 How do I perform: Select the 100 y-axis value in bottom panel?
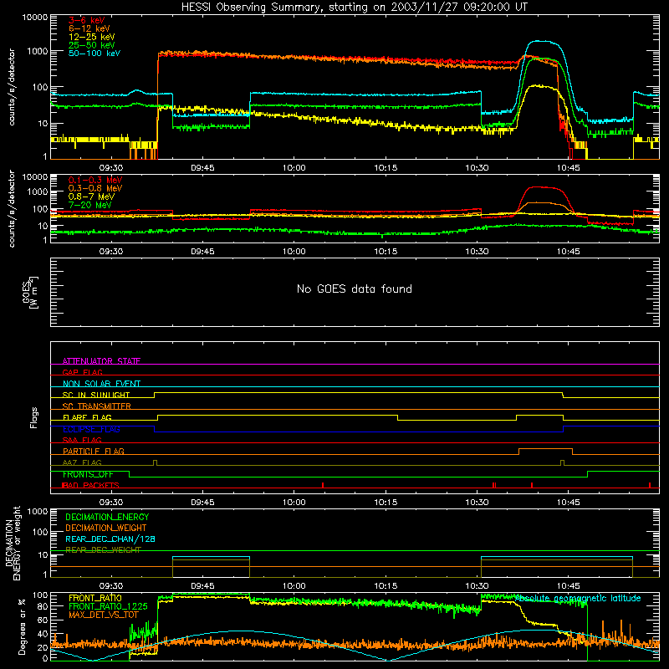pyautogui.click(x=40, y=595)
